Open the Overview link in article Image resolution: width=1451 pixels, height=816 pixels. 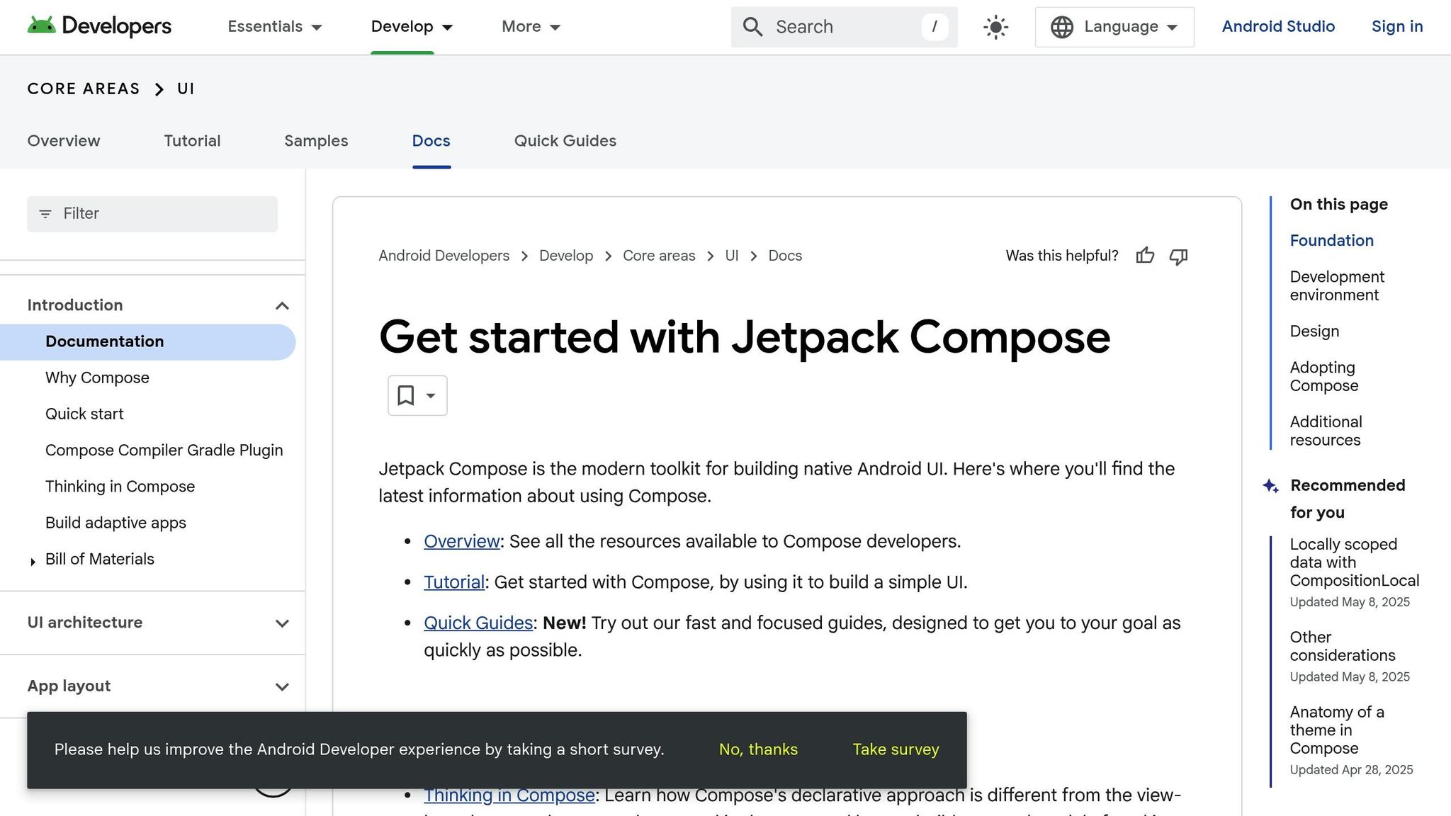462,541
